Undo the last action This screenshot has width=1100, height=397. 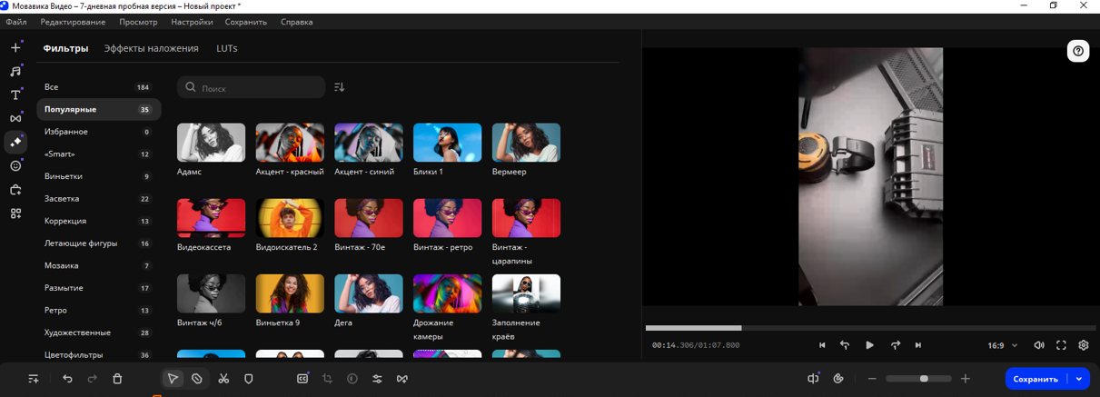[x=67, y=379]
